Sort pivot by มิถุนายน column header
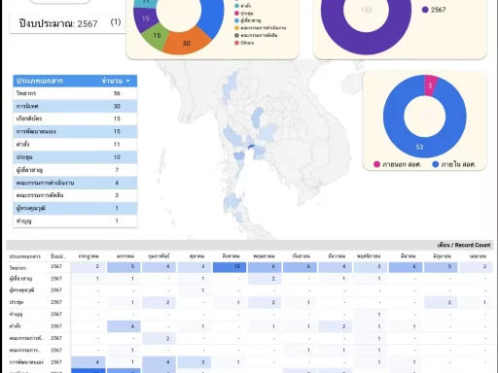The height and width of the screenshot is (373, 498). tap(443, 256)
